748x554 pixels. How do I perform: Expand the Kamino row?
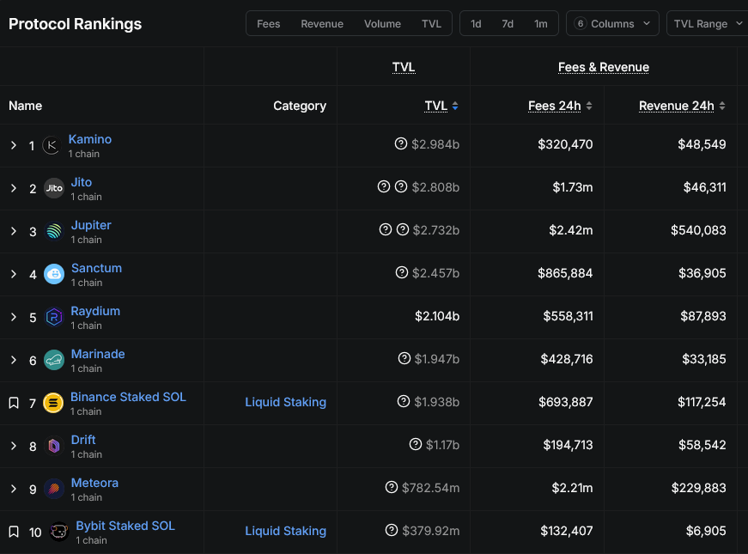click(x=14, y=145)
